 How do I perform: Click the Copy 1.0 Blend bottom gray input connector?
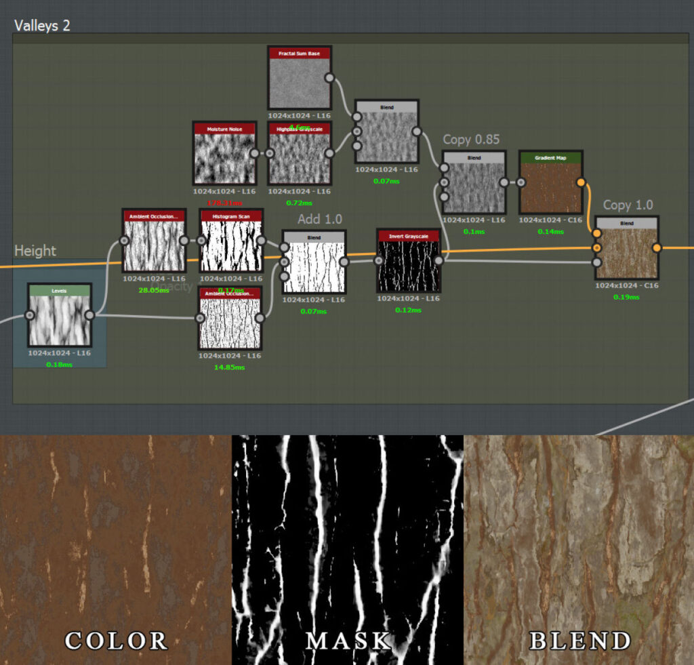coord(596,262)
